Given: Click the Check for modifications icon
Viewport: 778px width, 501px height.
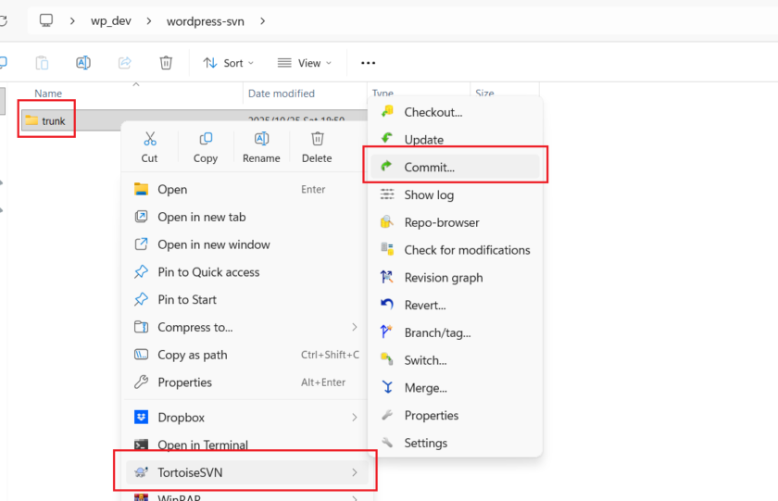Looking at the screenshot, I should pos(387,249).
